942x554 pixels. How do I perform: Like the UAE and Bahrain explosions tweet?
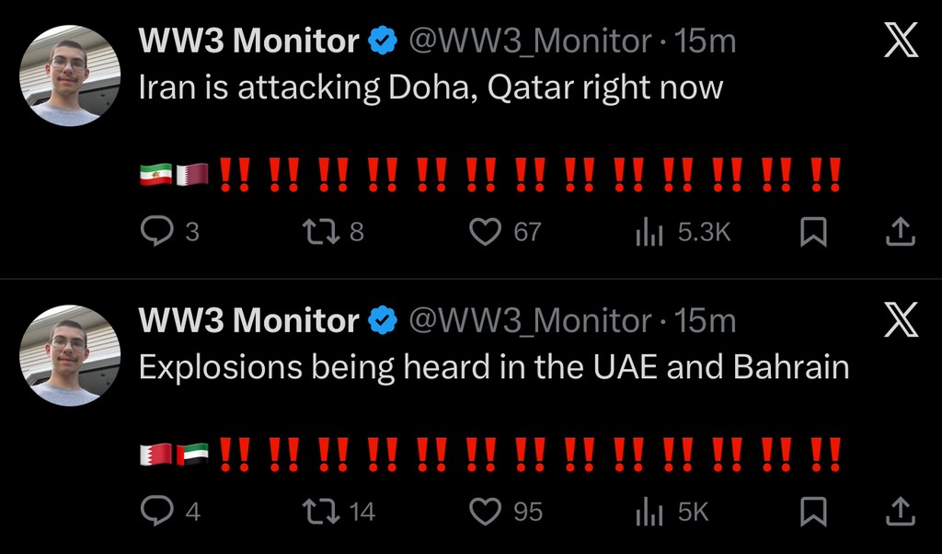485,511
